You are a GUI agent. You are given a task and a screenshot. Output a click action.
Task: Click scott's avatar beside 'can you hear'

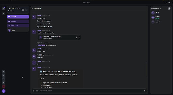click(x=34, y=17)
